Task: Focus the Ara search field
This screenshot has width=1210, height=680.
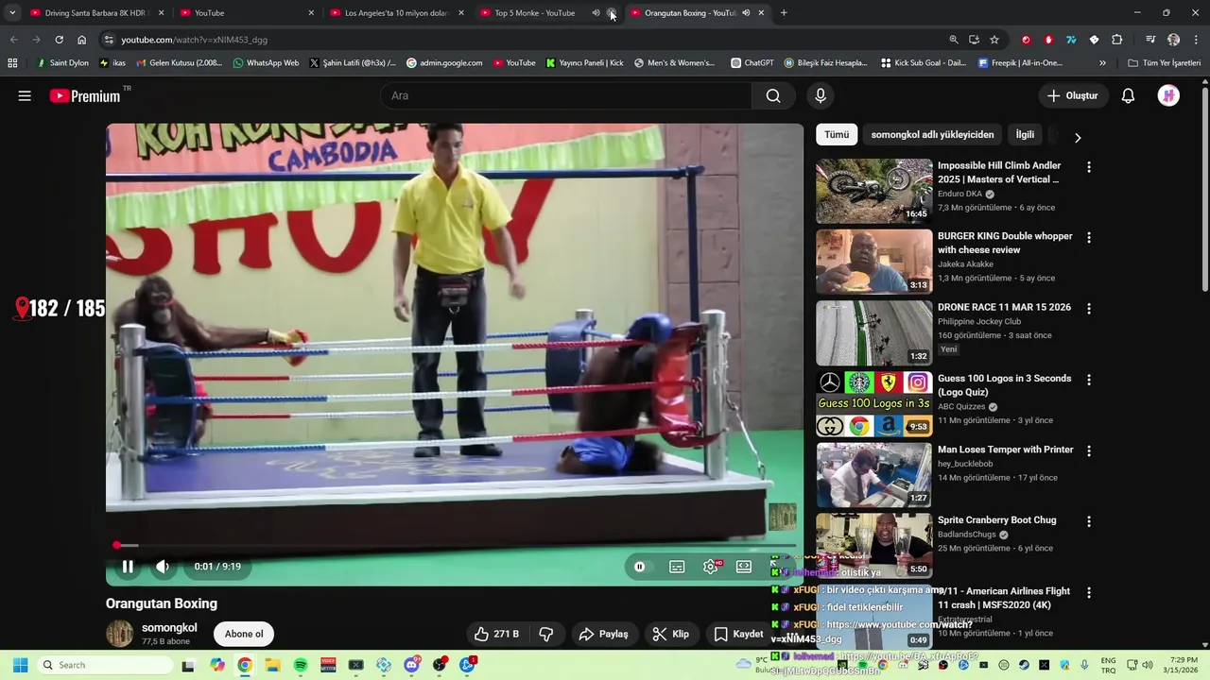Action: 567,95
